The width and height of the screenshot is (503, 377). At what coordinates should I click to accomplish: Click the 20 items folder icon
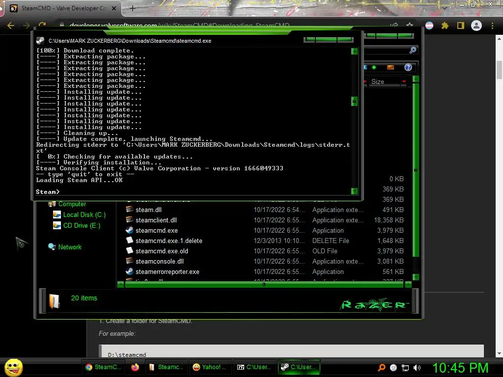point(55,301)
